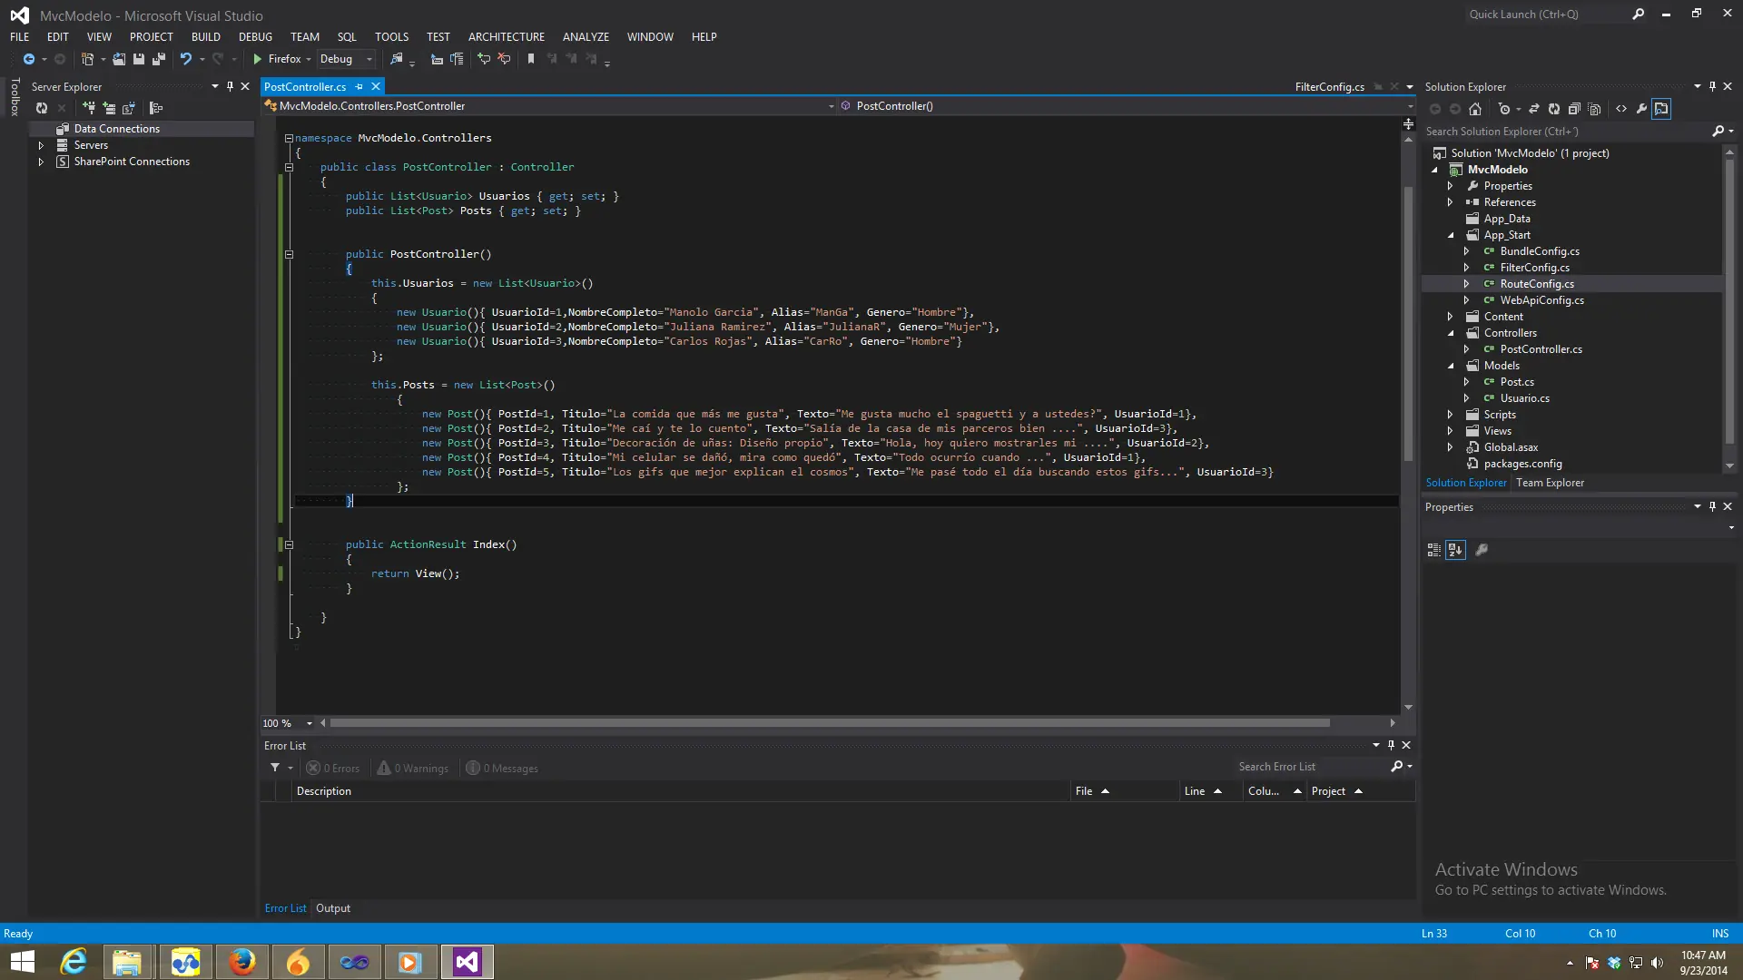This screenshot has height=980, width=1743.
Task: Open the Toolbox side tab
Action: pos(15,97)
